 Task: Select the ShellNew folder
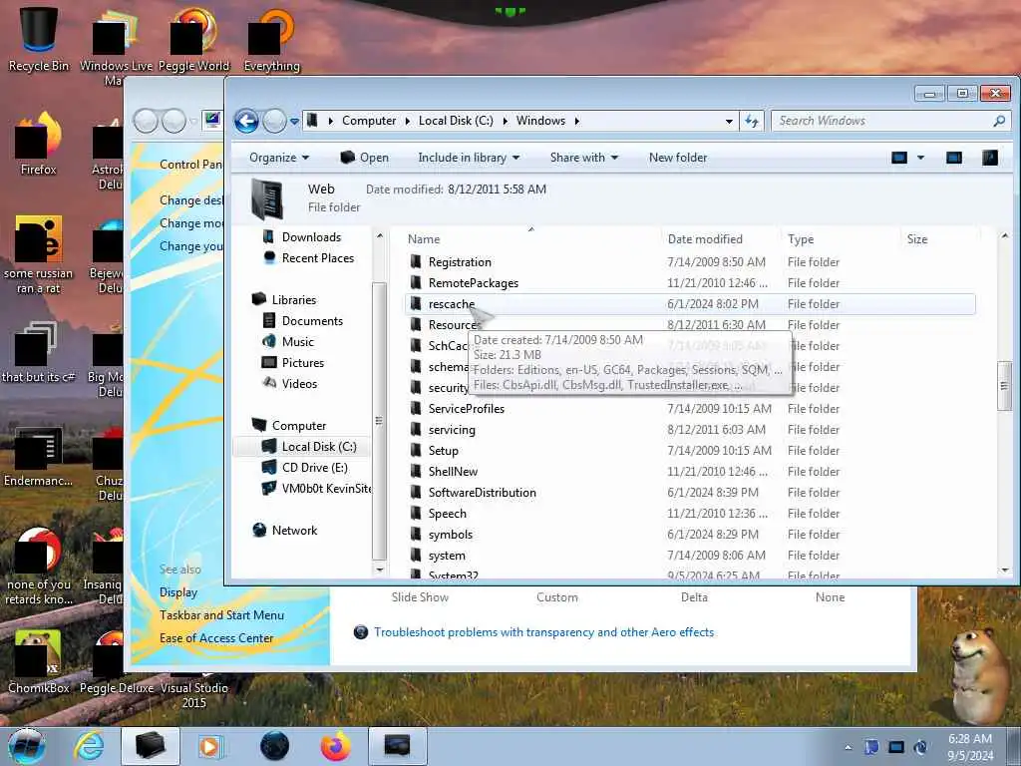point(453,471)
